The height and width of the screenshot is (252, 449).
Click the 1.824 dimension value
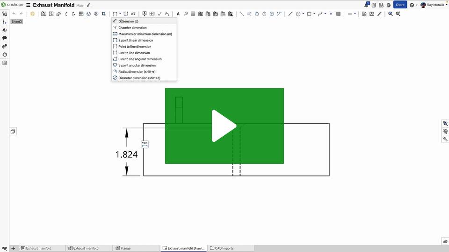127,154
